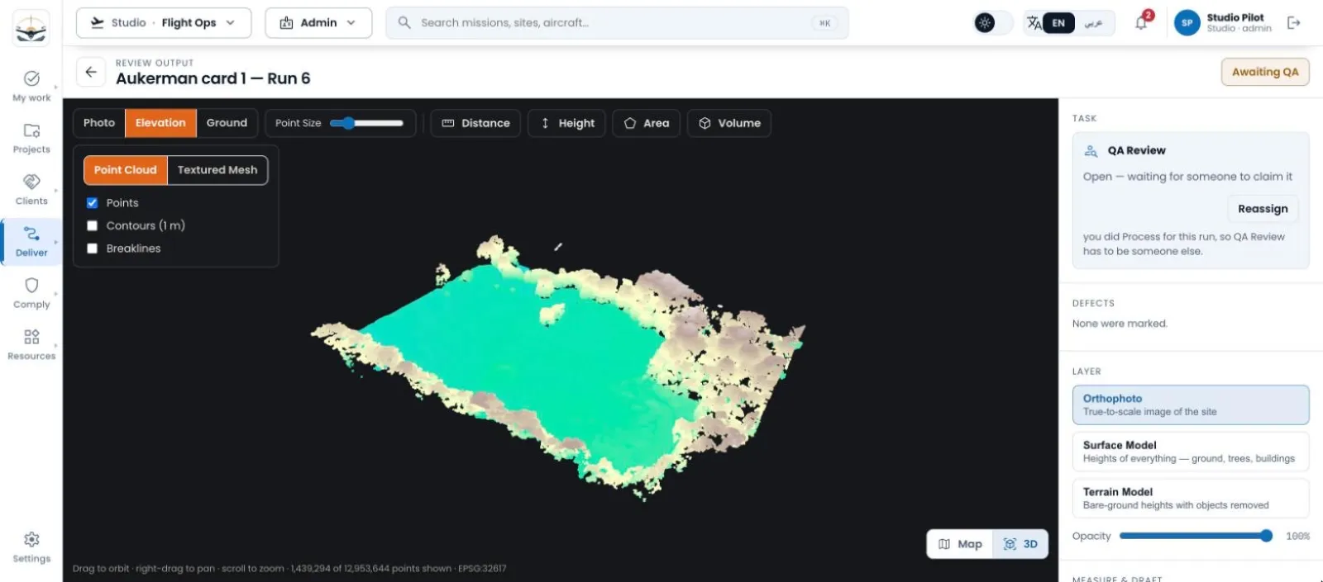
Task: Switch to Photo coloring tab
Action: pyautogui.click(x=99, y=123)
